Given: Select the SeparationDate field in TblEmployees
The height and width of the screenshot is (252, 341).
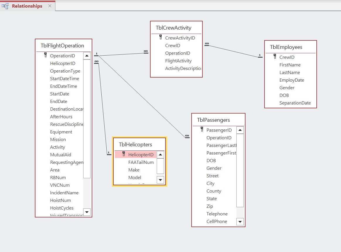Looking at the screenshot, I should coord(295,103).
